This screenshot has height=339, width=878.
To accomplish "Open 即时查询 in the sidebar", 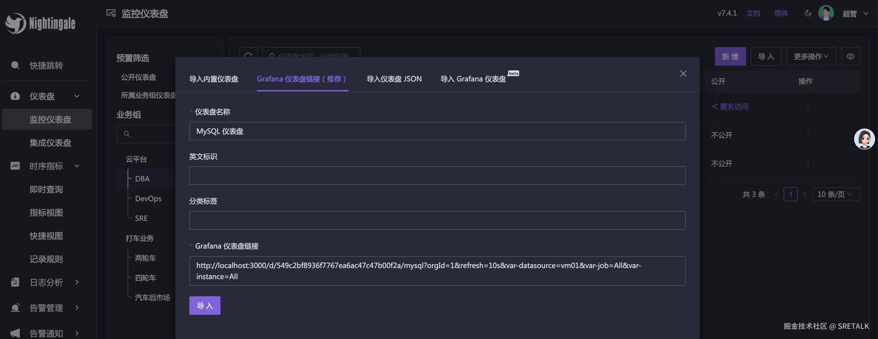I will coord(46,189).
